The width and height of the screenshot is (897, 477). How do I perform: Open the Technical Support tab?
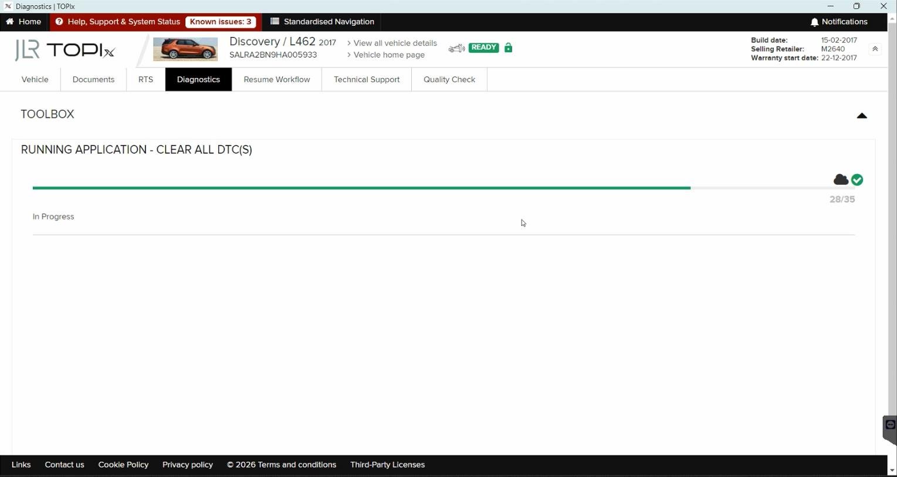367,80
